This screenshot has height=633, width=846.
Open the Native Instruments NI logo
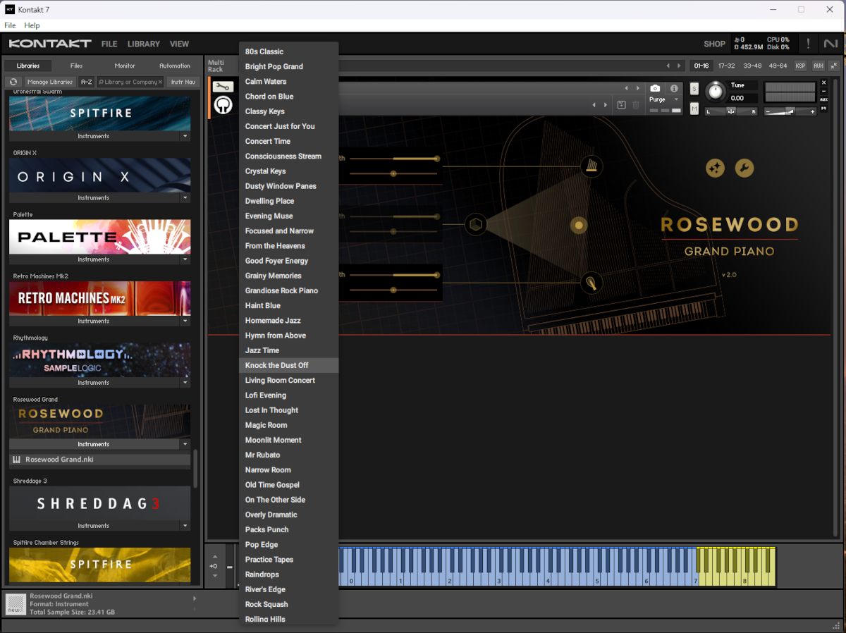[830, 44]
